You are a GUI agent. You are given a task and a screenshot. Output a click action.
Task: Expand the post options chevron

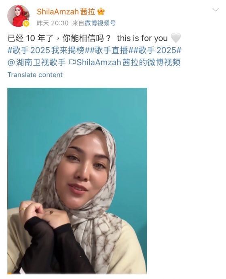pyautogui.click(x=215, y=10)
